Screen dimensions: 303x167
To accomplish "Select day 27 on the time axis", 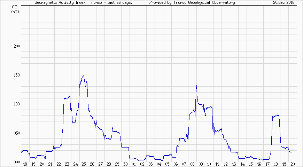I will (x=100, y=164).
